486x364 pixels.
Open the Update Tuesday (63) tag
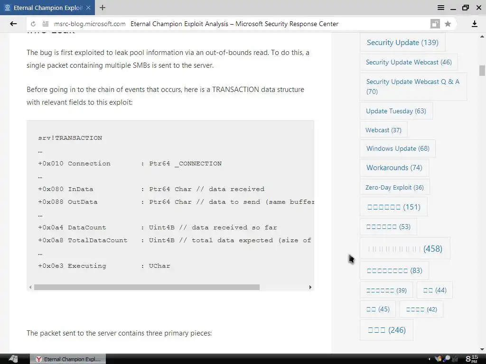pos(396,111)
